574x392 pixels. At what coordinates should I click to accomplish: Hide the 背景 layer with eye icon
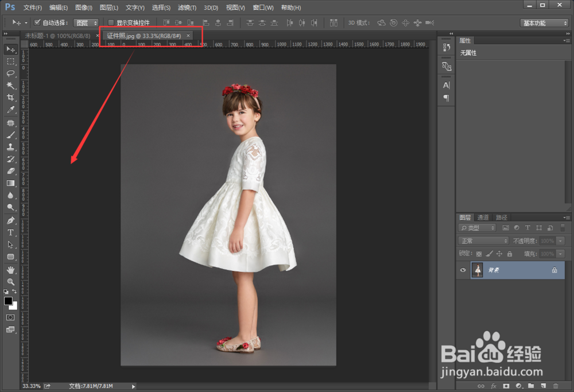coord(463,270)
